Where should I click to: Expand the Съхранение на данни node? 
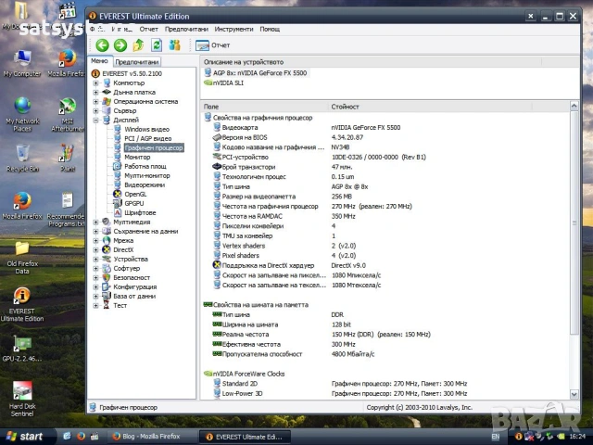tap(95, 231)
